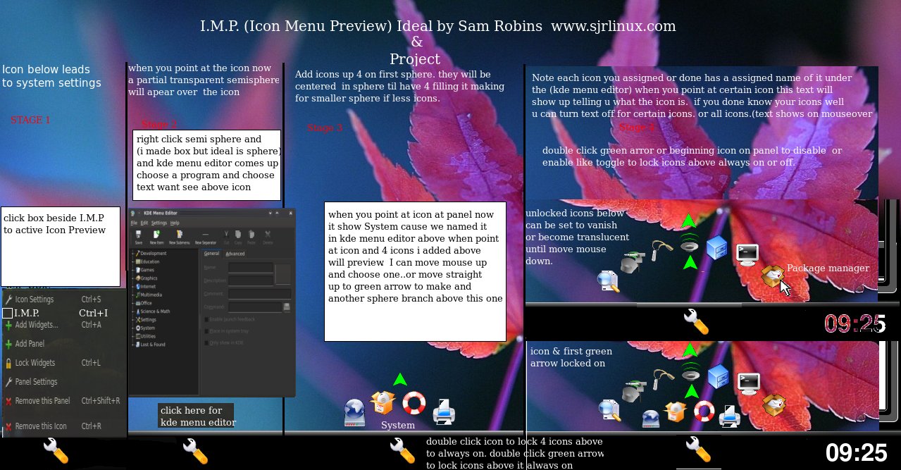901x470 pixels.
Task: Click the browse button beside the Command field
Action: (287, 307)
